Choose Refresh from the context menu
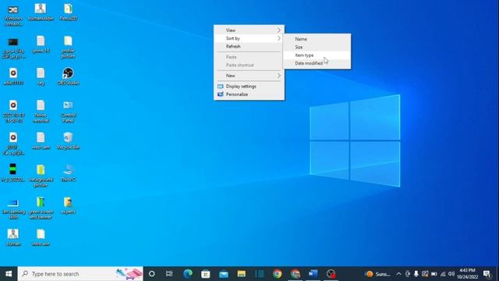Viewport: 499px width, 281px height. [x=249, y=47]
